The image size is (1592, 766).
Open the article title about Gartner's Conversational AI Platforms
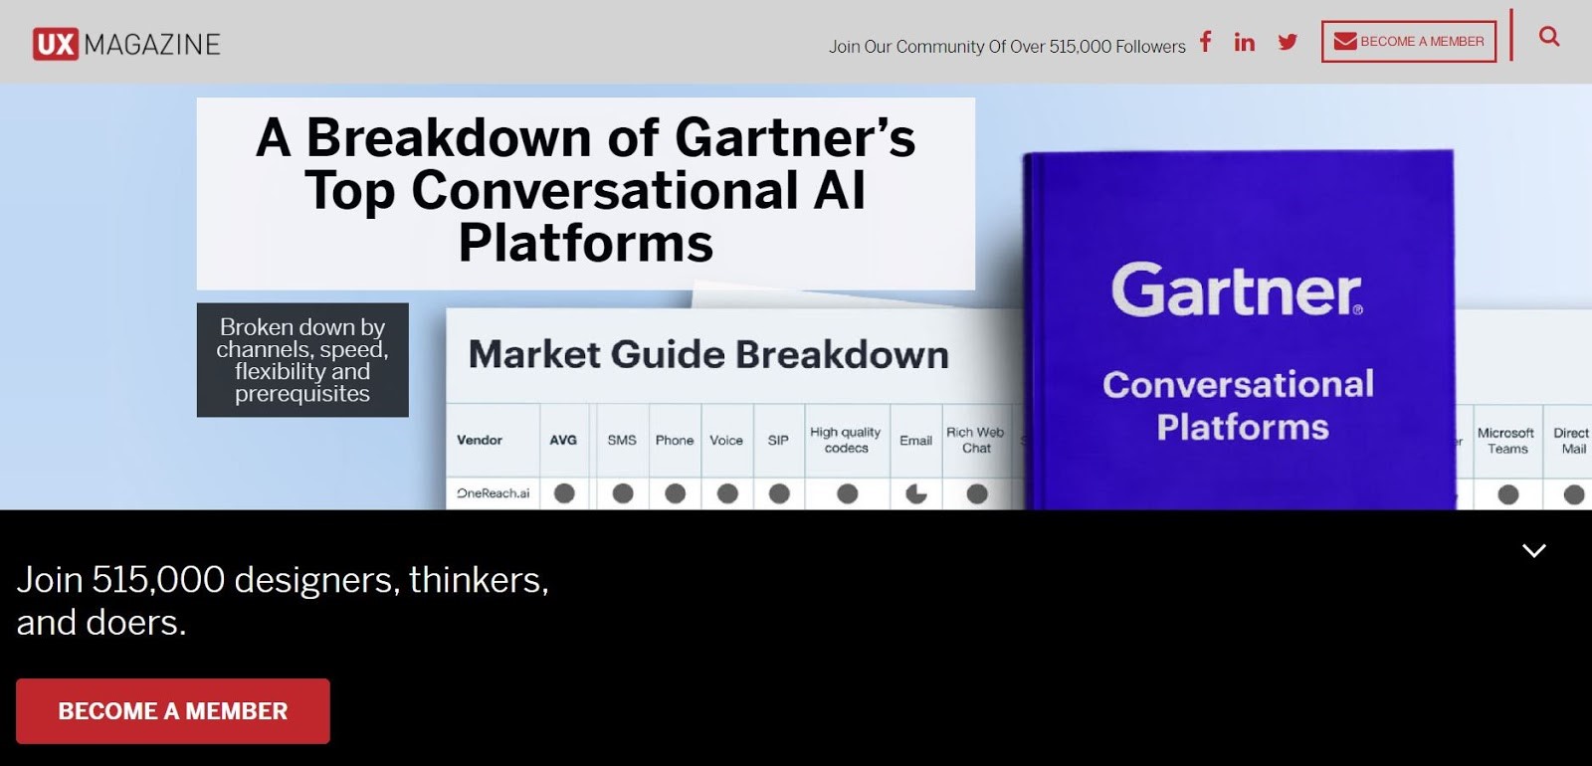tap(586, 190)
